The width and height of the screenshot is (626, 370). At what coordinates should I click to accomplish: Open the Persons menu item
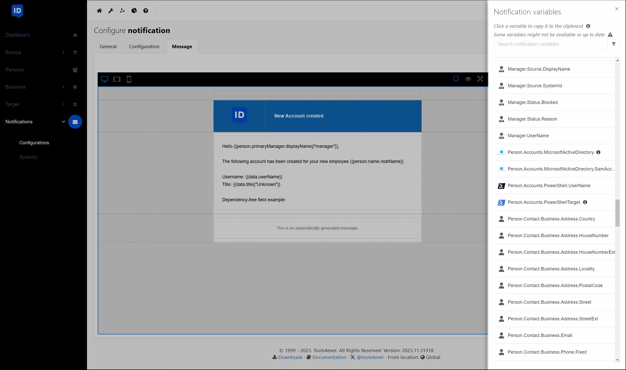tap(14, 70)
